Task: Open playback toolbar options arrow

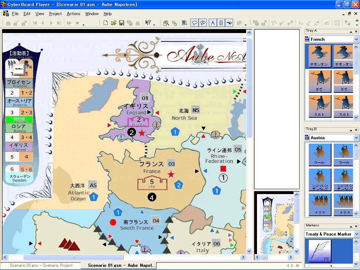Action: [x=84, y=25]
